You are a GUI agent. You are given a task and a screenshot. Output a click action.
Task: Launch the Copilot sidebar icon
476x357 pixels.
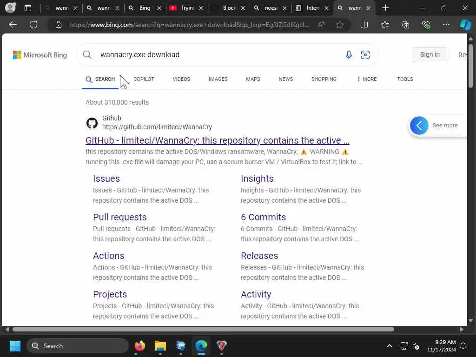[465, 25]
